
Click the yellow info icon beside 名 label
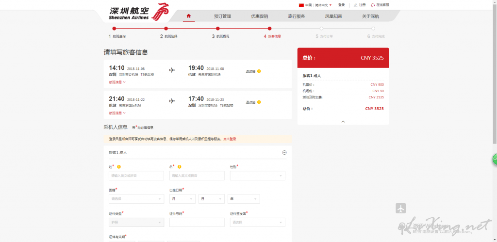(x=179, y=167)
